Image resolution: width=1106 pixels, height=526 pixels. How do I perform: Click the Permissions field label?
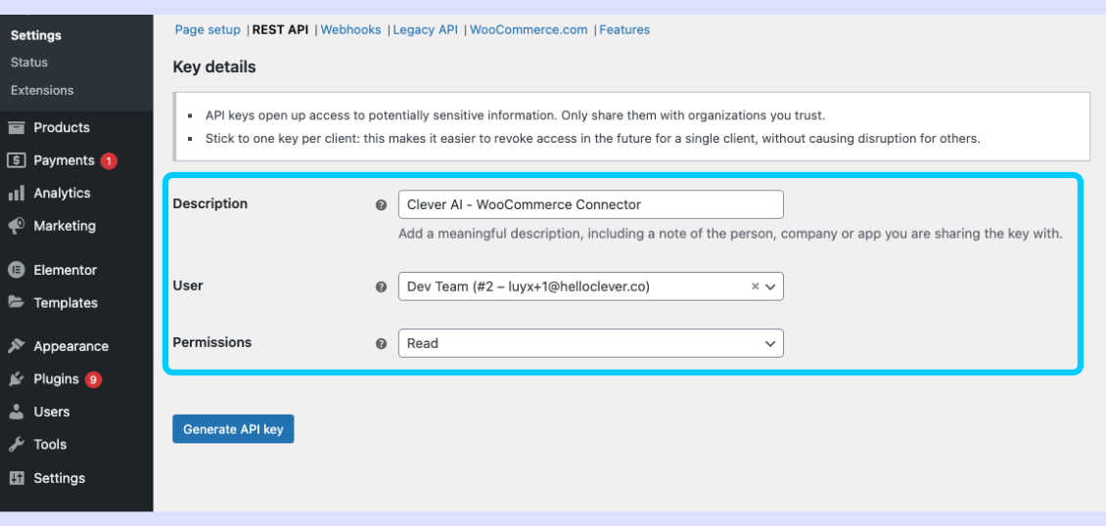tap(212, 342)
